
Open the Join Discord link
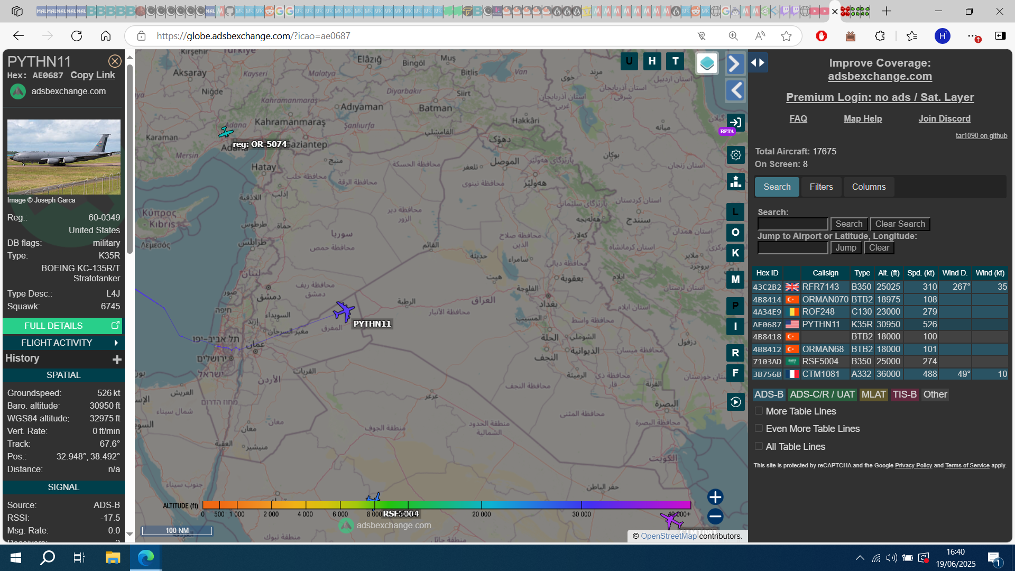pos(944,119)
